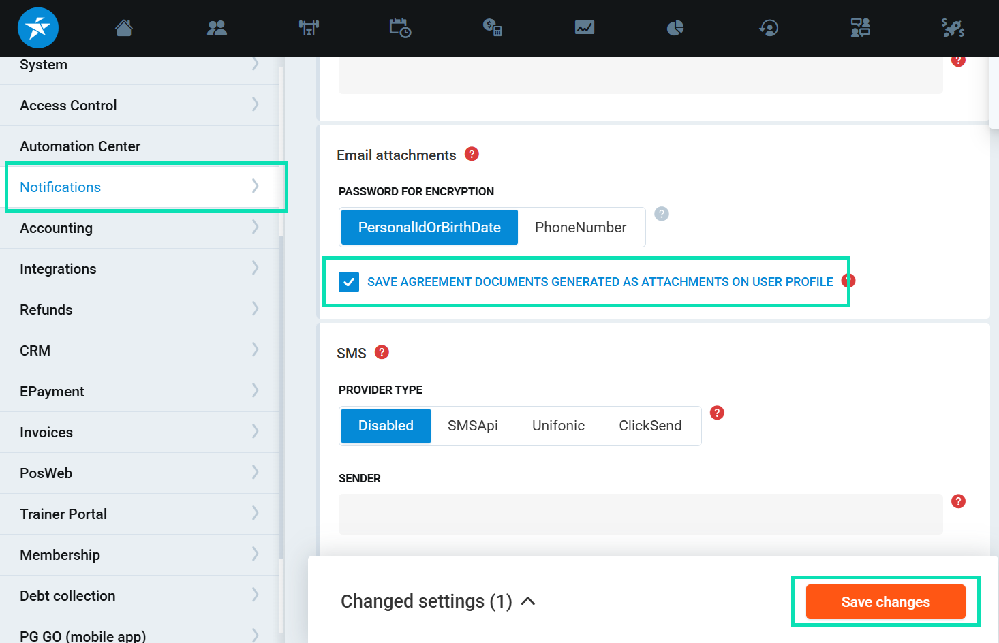Select ClickSend provider type option
The height and width of the screenshot is (643, 999).
coord(650,426)
